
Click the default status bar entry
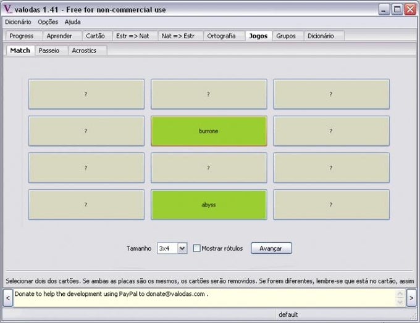tap(288, 314)
